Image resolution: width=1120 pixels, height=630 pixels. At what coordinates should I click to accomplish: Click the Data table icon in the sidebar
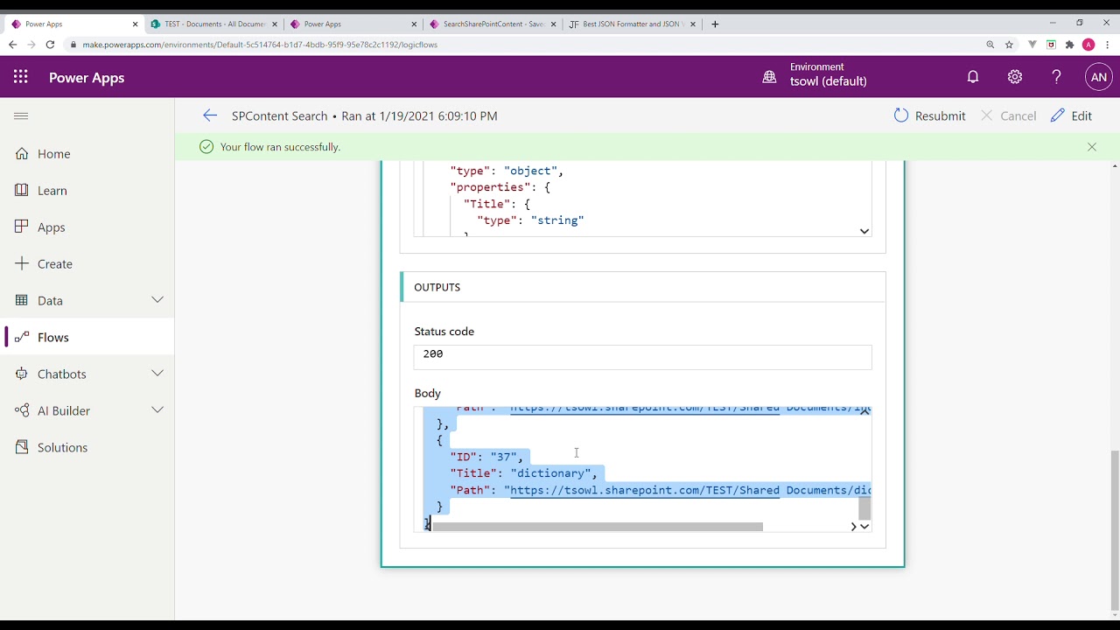(x=23, y=301)
